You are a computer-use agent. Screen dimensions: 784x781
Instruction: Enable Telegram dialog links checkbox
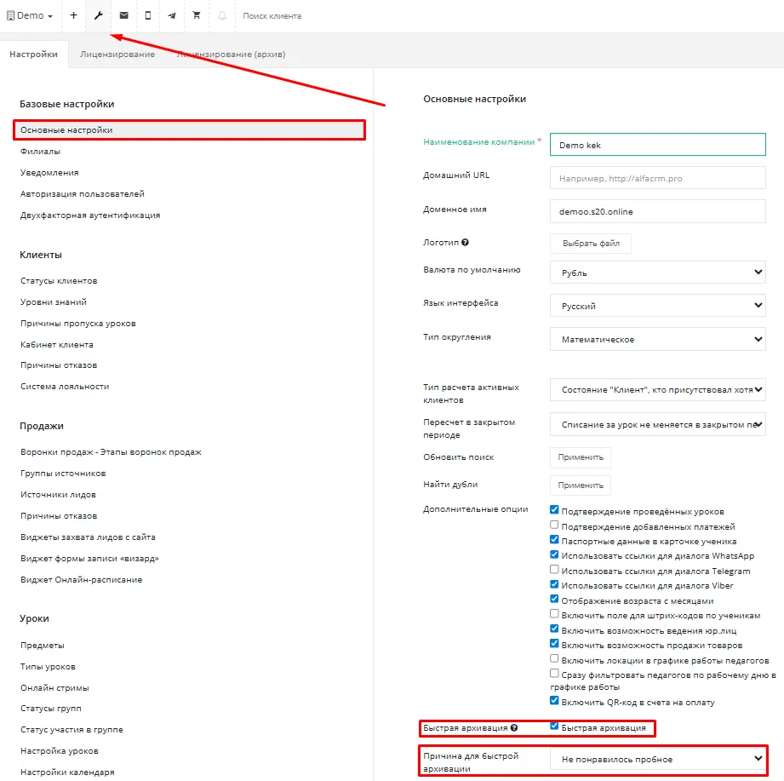554,570
